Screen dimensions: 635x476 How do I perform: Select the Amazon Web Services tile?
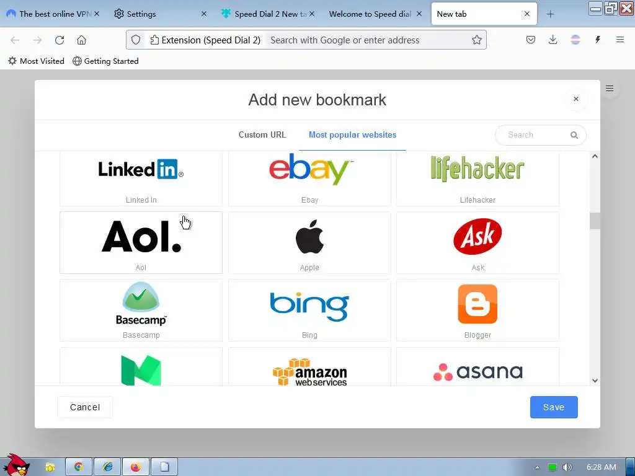[x=309, y=366]
